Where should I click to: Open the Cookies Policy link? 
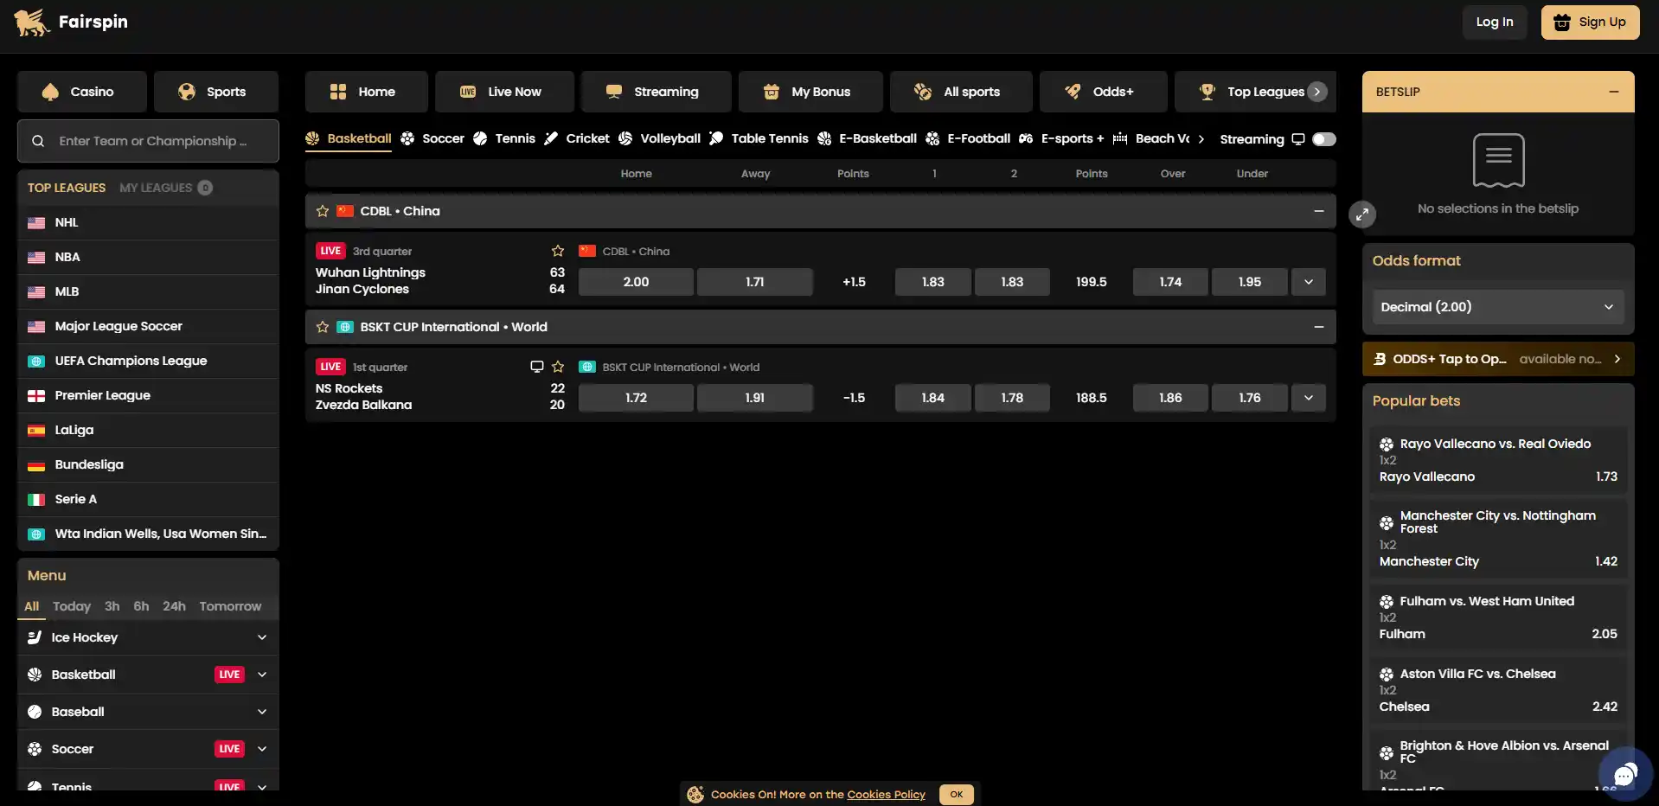tap(886, 795)
